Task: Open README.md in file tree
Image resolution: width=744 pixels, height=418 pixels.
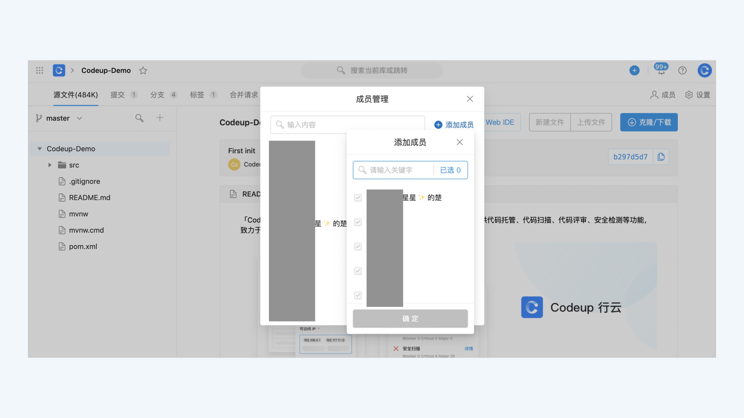Action: pyautogui.click(x=90, y=197)
